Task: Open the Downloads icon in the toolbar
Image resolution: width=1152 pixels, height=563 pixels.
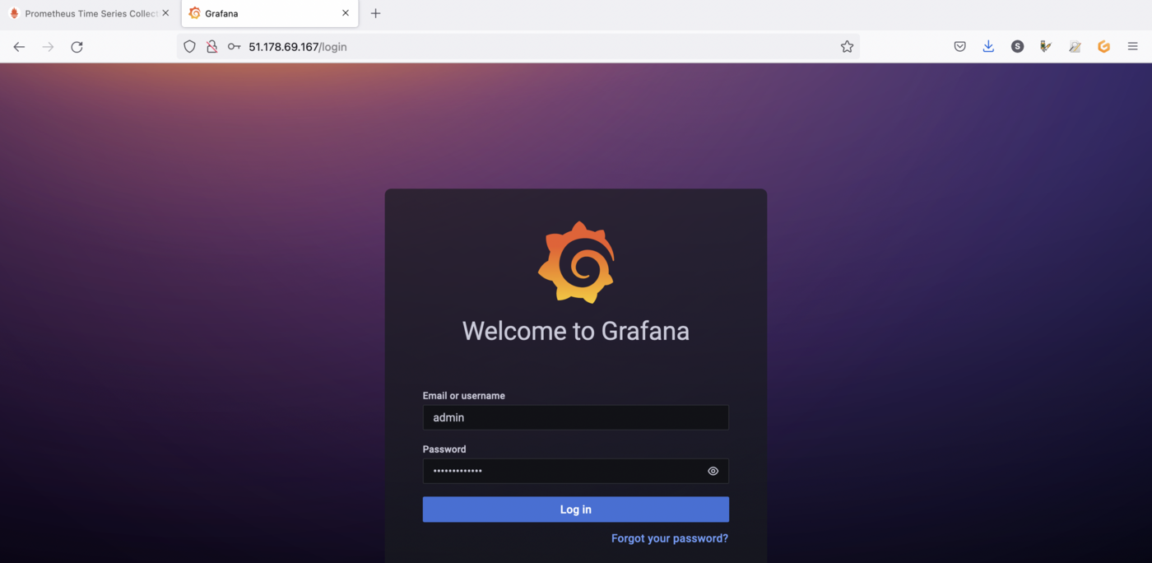Action: pyautogui.click(x=988, y=46)
